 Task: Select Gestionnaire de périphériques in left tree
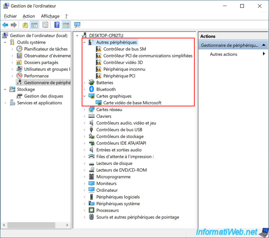tap(47, 82)
